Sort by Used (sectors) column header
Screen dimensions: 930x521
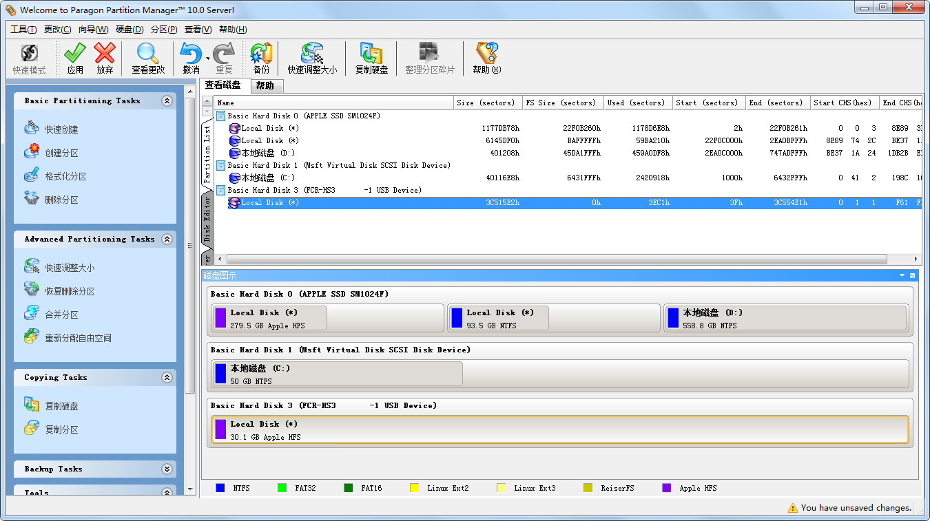639,103
